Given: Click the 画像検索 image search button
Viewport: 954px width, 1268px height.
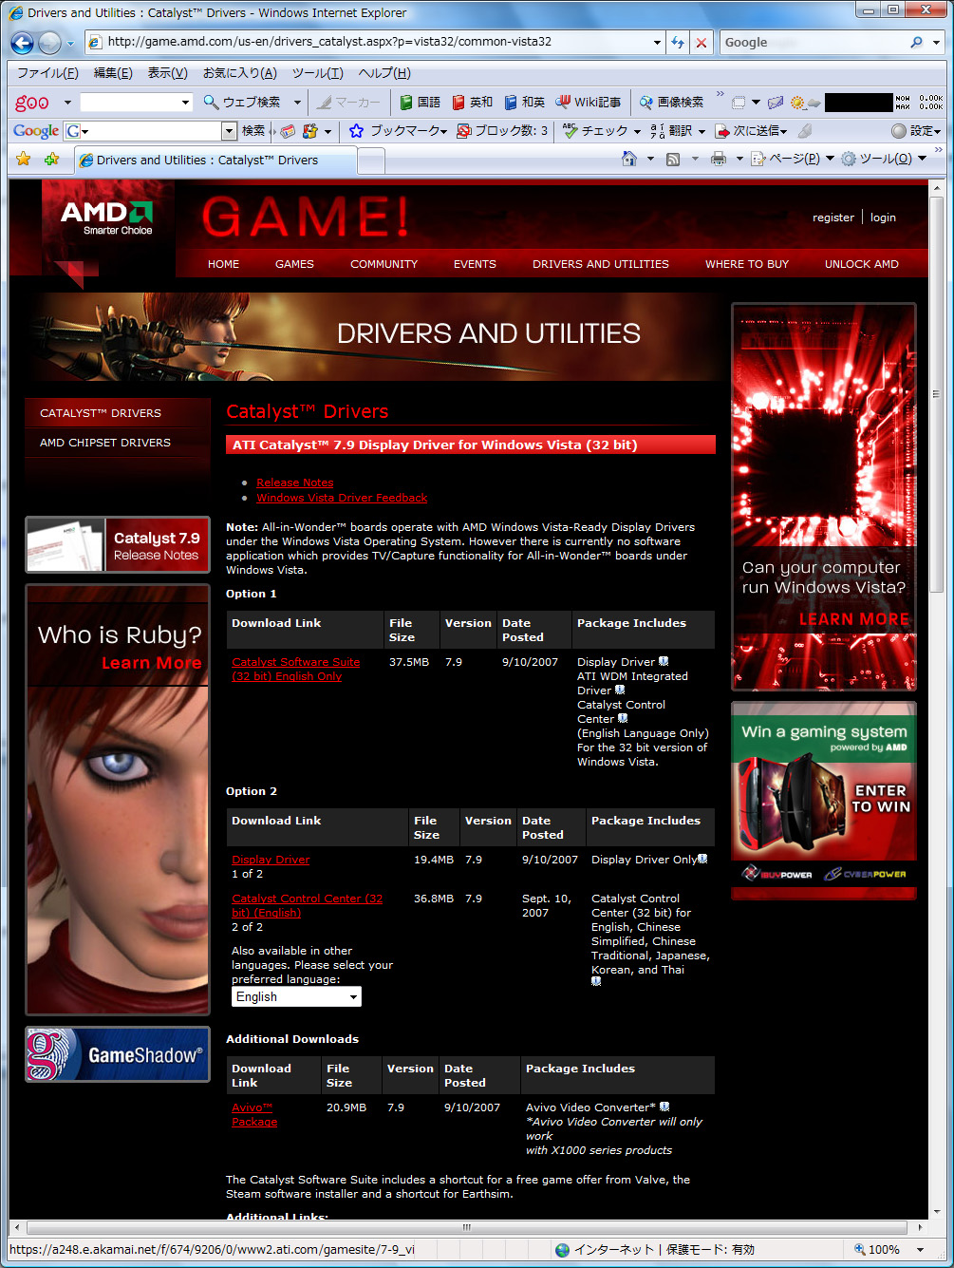Looking at the screenshot, I should tap(671, 102).
